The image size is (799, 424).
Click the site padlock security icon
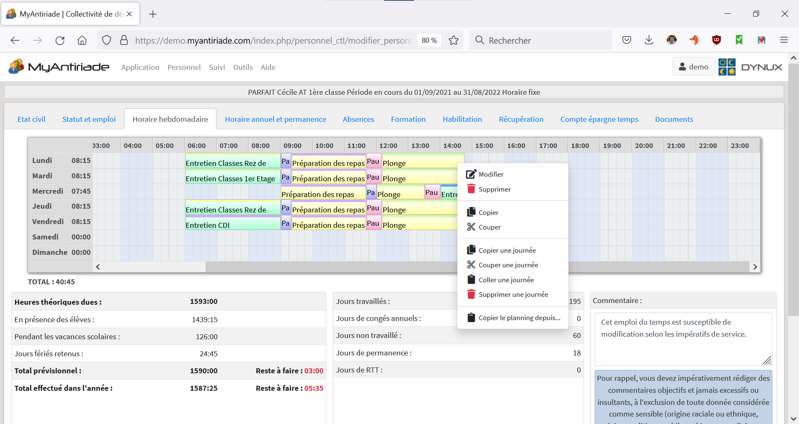coord(124,40)
